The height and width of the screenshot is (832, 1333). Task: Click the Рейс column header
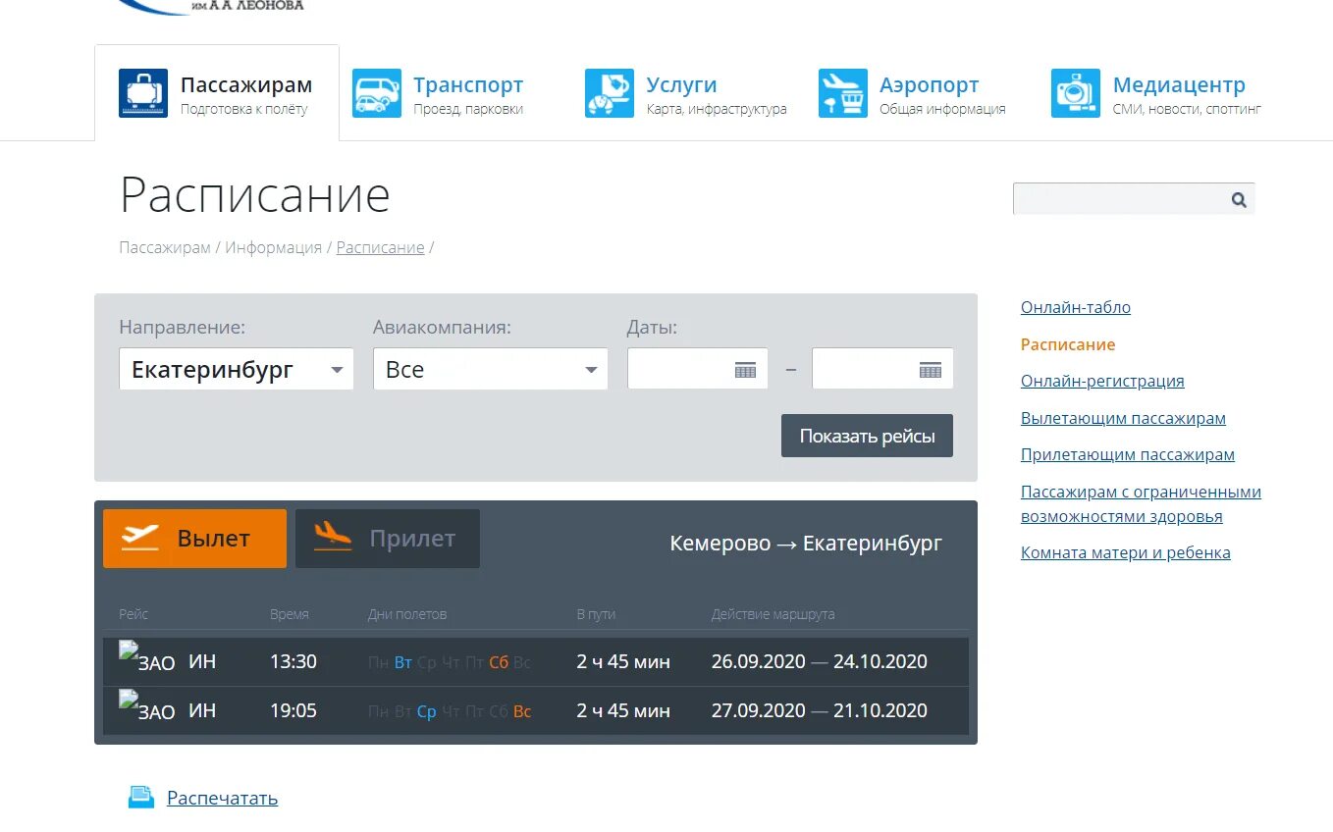pyautogui.click(x=133, y=614)
